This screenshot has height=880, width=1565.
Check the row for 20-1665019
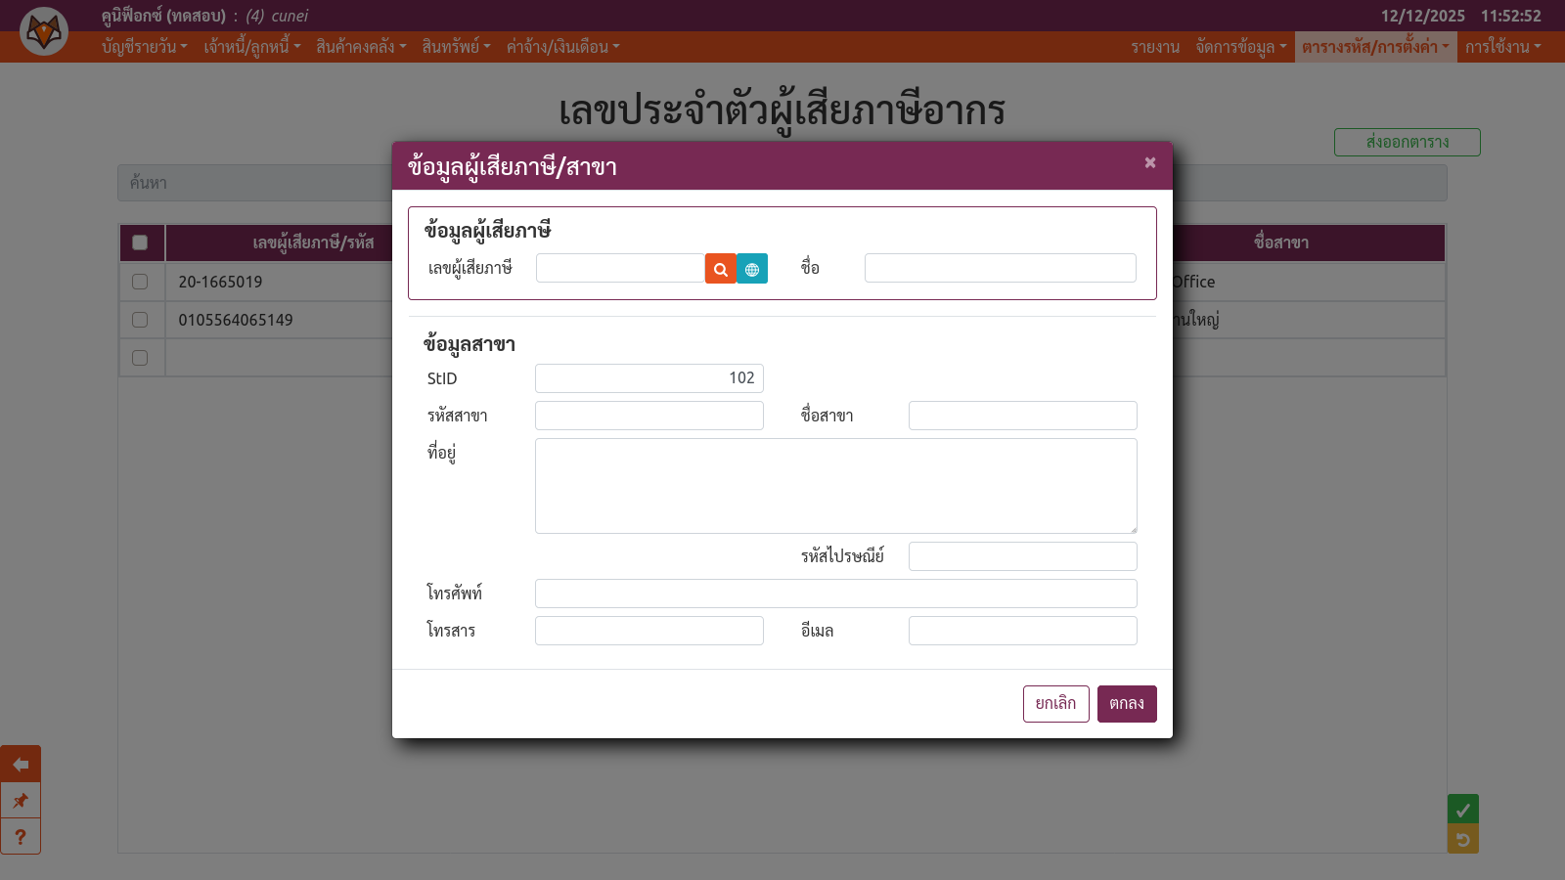click(x=140, y=282)
